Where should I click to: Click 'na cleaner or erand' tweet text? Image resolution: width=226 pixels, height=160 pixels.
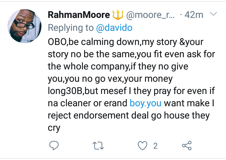[88, 103]
